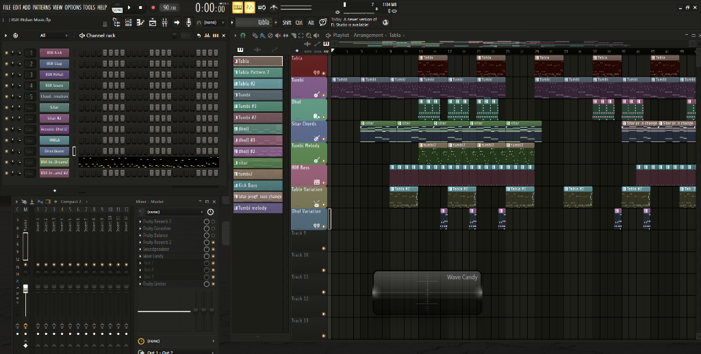Toggle Fruity Limiter effect slot enable light

(214, 284)
